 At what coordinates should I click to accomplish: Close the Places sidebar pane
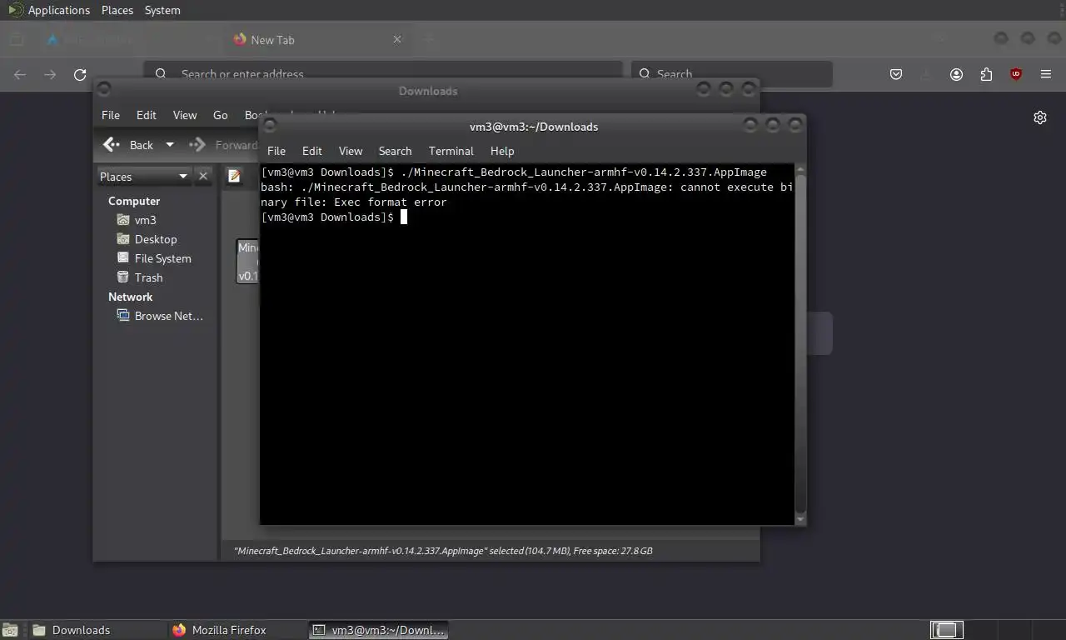(x=203, y=177)
